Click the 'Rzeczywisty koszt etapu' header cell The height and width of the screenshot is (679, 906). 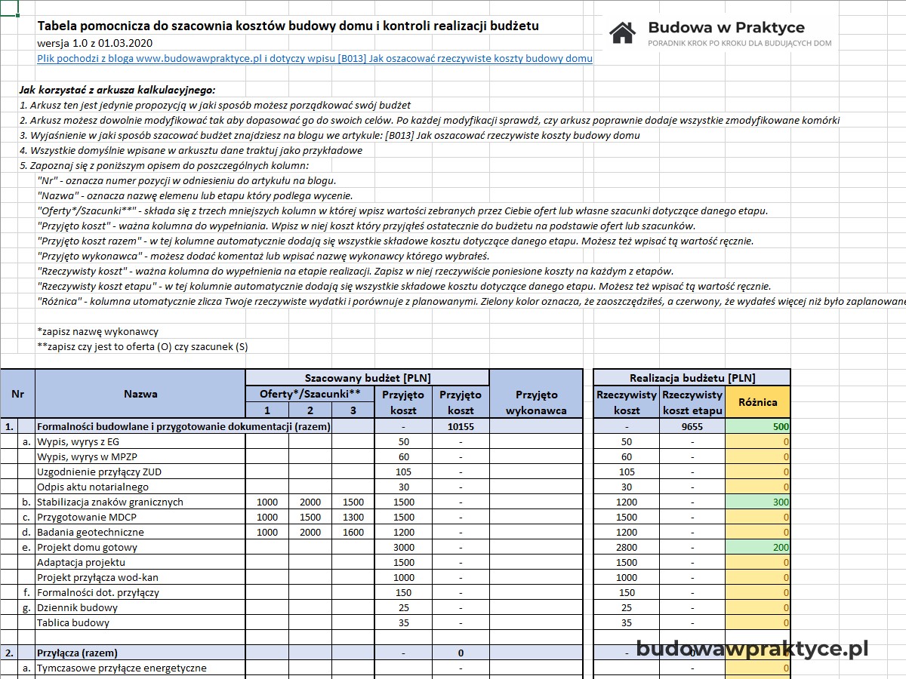692,401
